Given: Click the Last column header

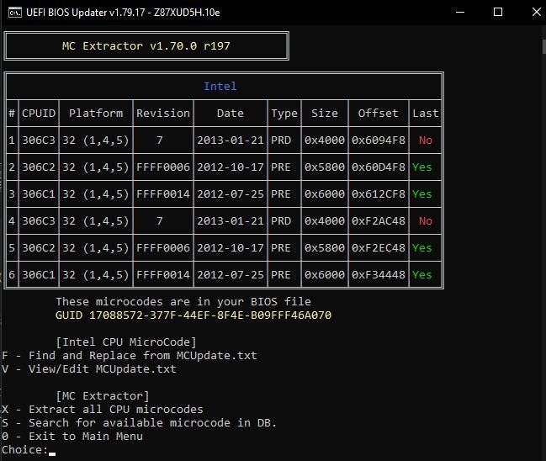Looking at the screenshot, I should pyautogui.click(x=425, y=114).
